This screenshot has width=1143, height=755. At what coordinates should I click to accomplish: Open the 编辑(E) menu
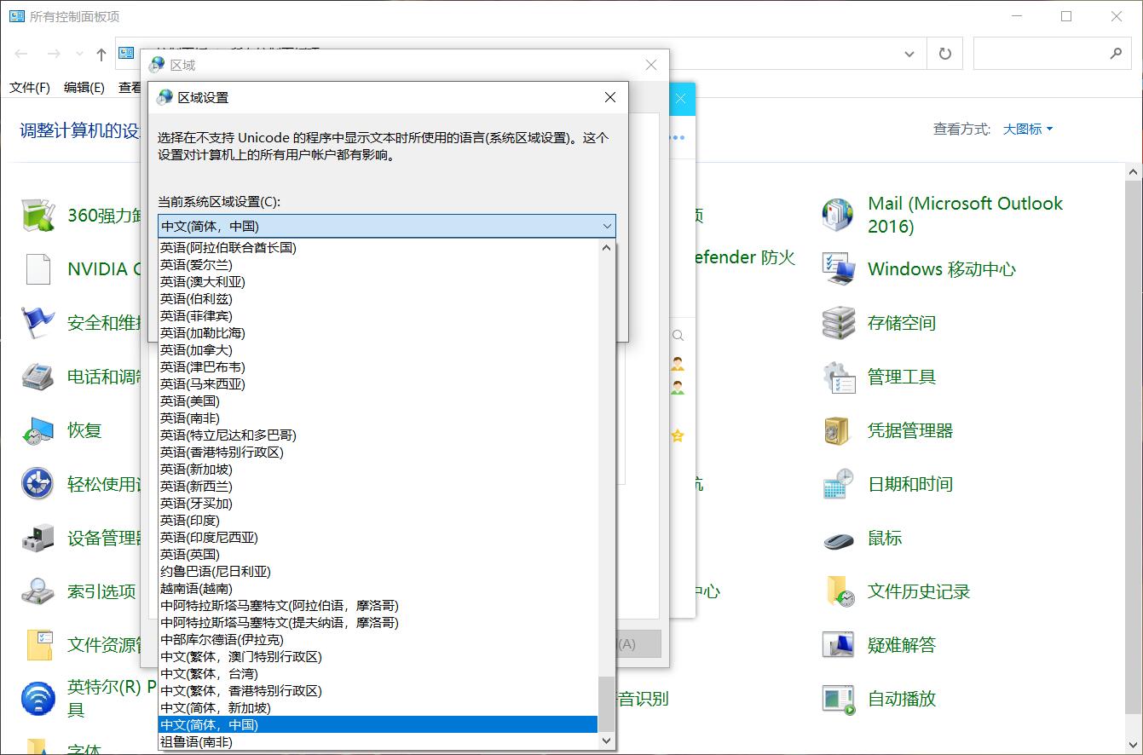click(x=85, y=87)
